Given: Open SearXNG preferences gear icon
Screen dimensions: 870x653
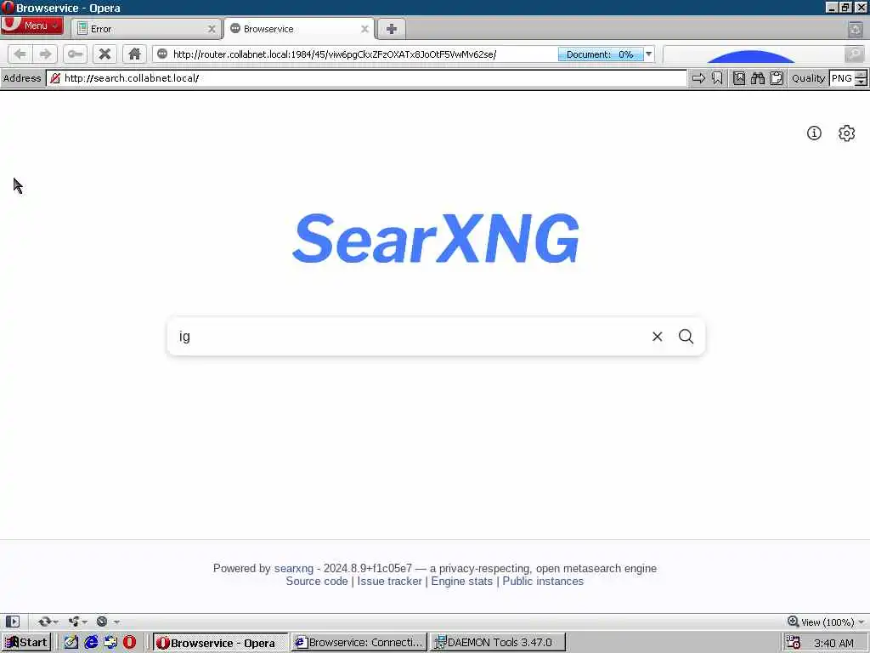Looking at the screenshot, I should coord(847,133).
